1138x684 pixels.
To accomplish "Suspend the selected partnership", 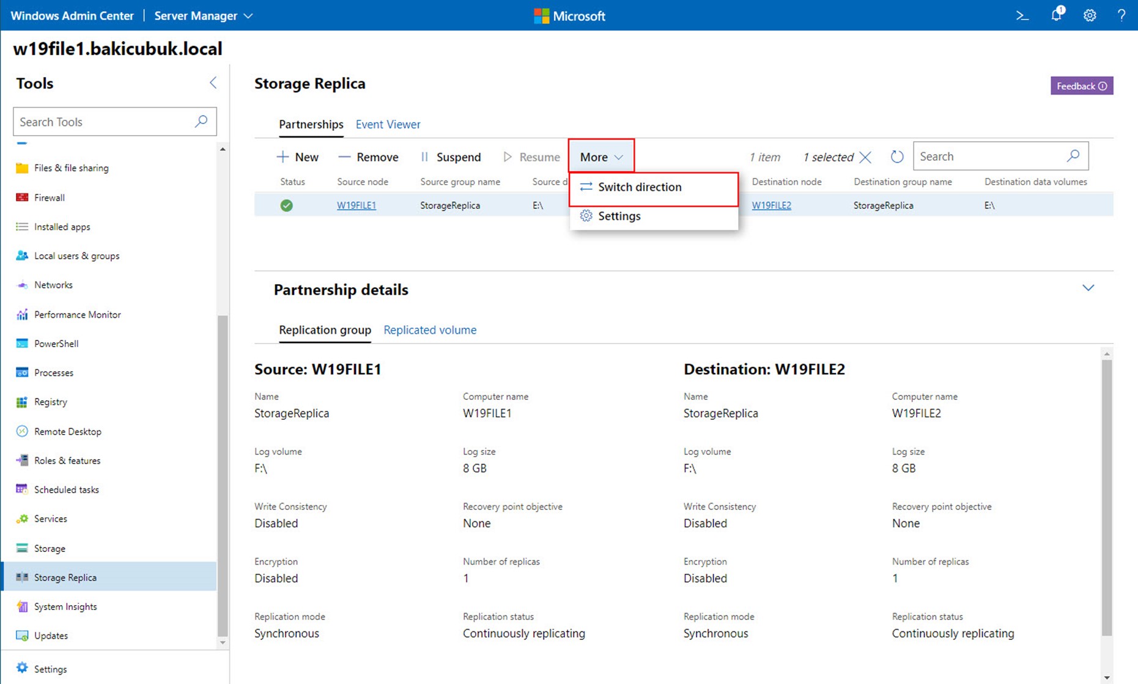I will [451, 157].
